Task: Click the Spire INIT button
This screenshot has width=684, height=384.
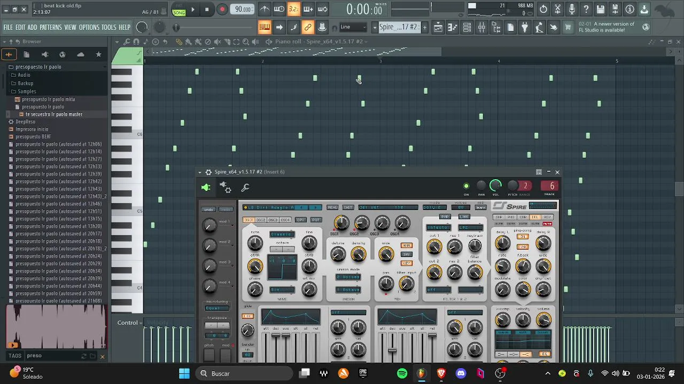Action: [348, 207]
